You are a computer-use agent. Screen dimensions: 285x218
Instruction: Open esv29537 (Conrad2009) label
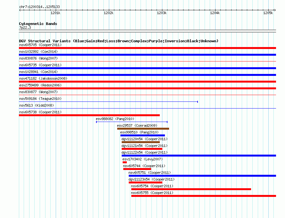coord(137,125)
